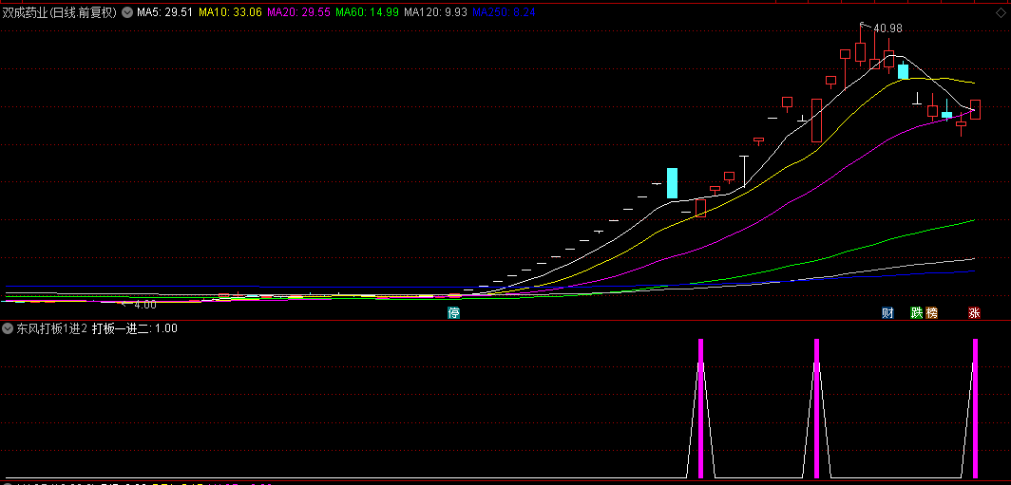Click the 榜 leaderboard marker icon

tap(931, 313)
